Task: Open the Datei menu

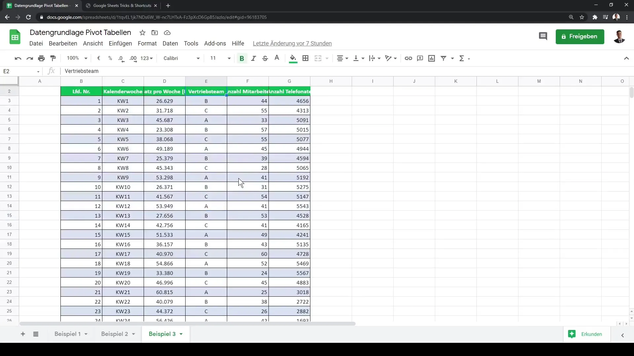Action: [x=36, y=44]
